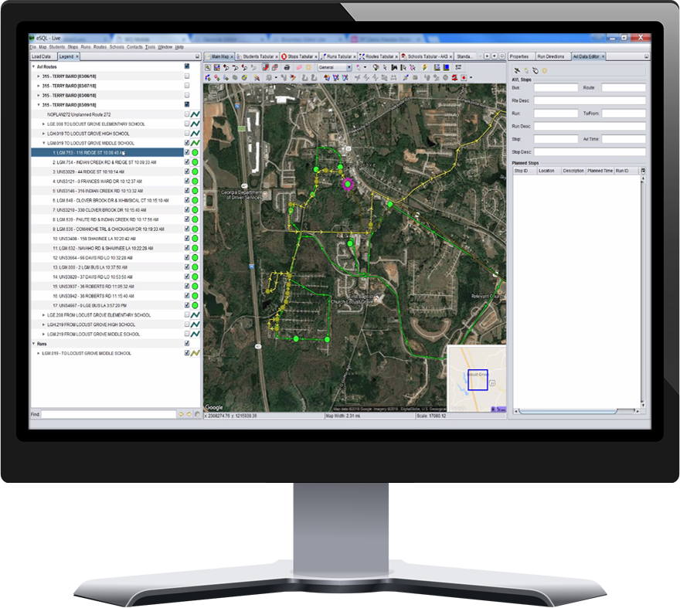This screenshot has width=680, height=608.
Task: Click the Planned Time column header
Action: tap(600, 171)
